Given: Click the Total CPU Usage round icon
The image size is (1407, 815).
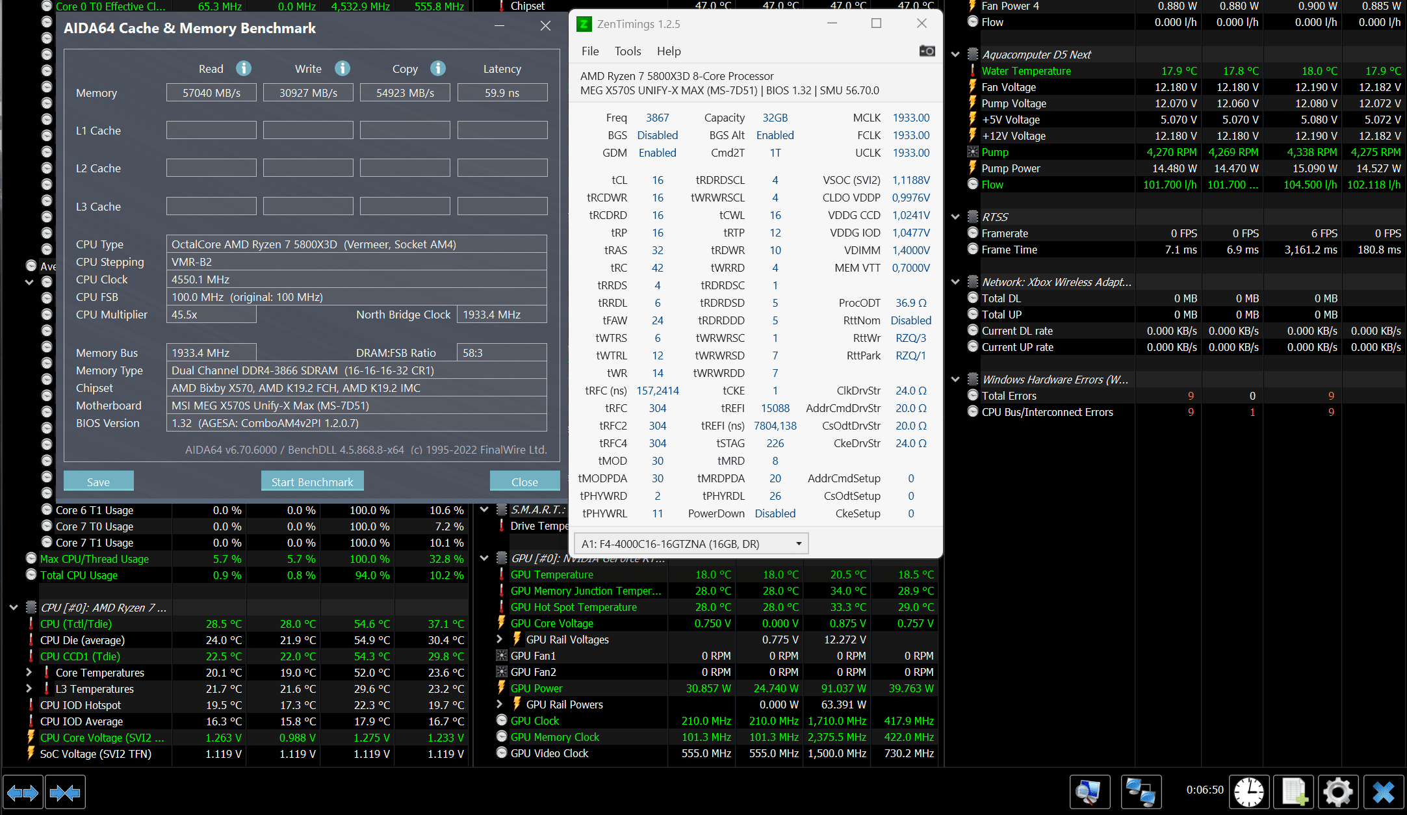Looking at the screenshot, I should tap(31, 575).
